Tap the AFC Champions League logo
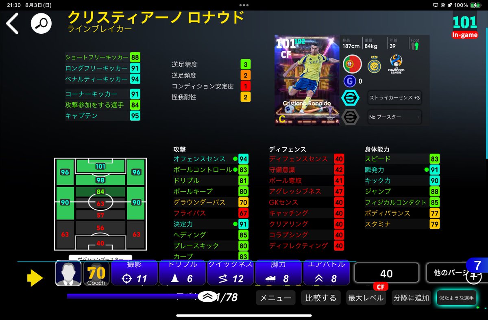 396,64
